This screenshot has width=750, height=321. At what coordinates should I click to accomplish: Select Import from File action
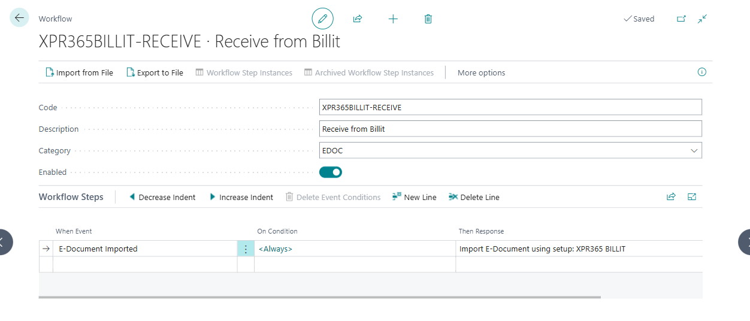pyautogui.click(x=79, y=73)
